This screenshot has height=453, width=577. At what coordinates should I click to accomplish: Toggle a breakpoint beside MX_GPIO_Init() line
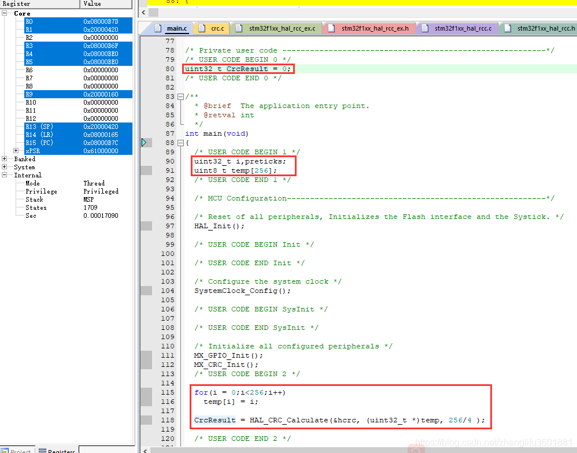tap(146, 355)
